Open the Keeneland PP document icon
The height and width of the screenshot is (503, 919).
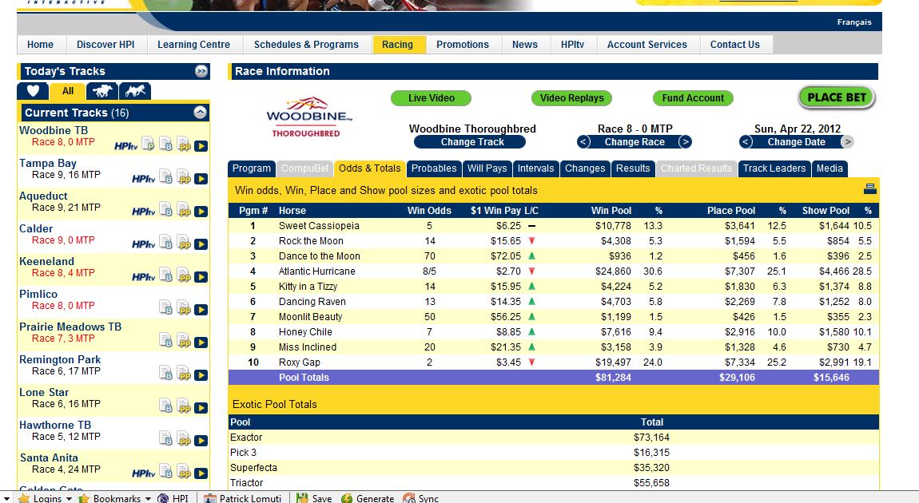click(184, 275)
